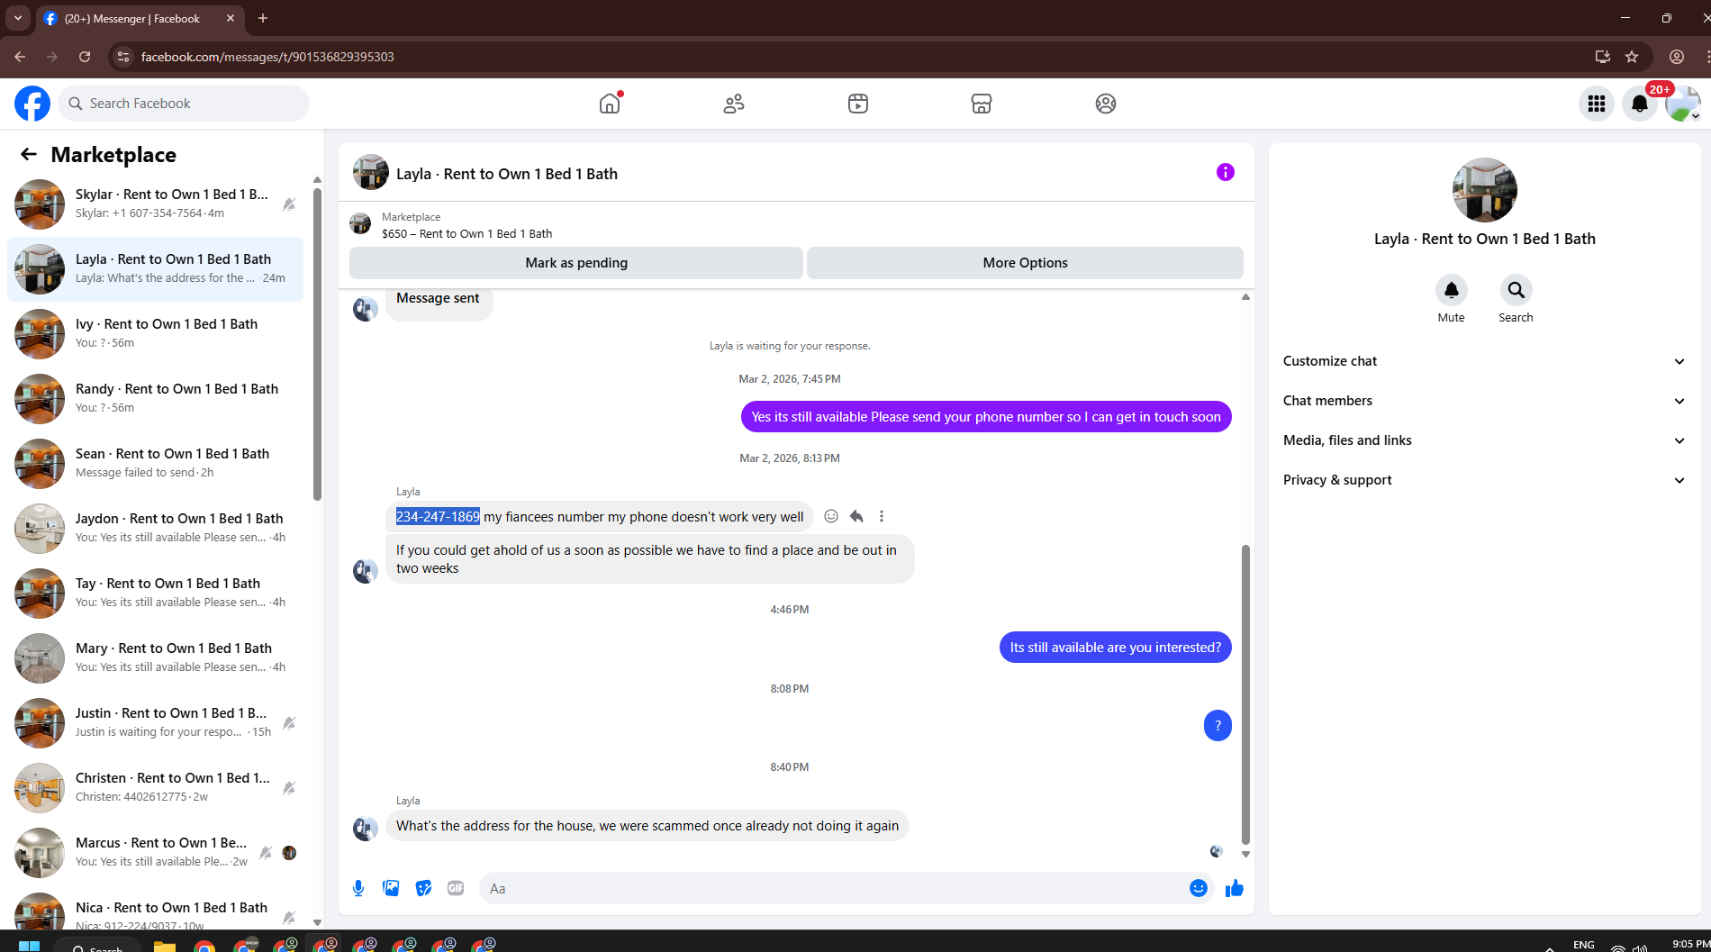Send a thumbs-up like
This screenshot has width=1711, height=952.
1235,888
